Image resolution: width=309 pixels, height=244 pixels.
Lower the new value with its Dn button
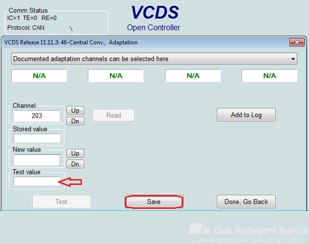pos(75,164)
